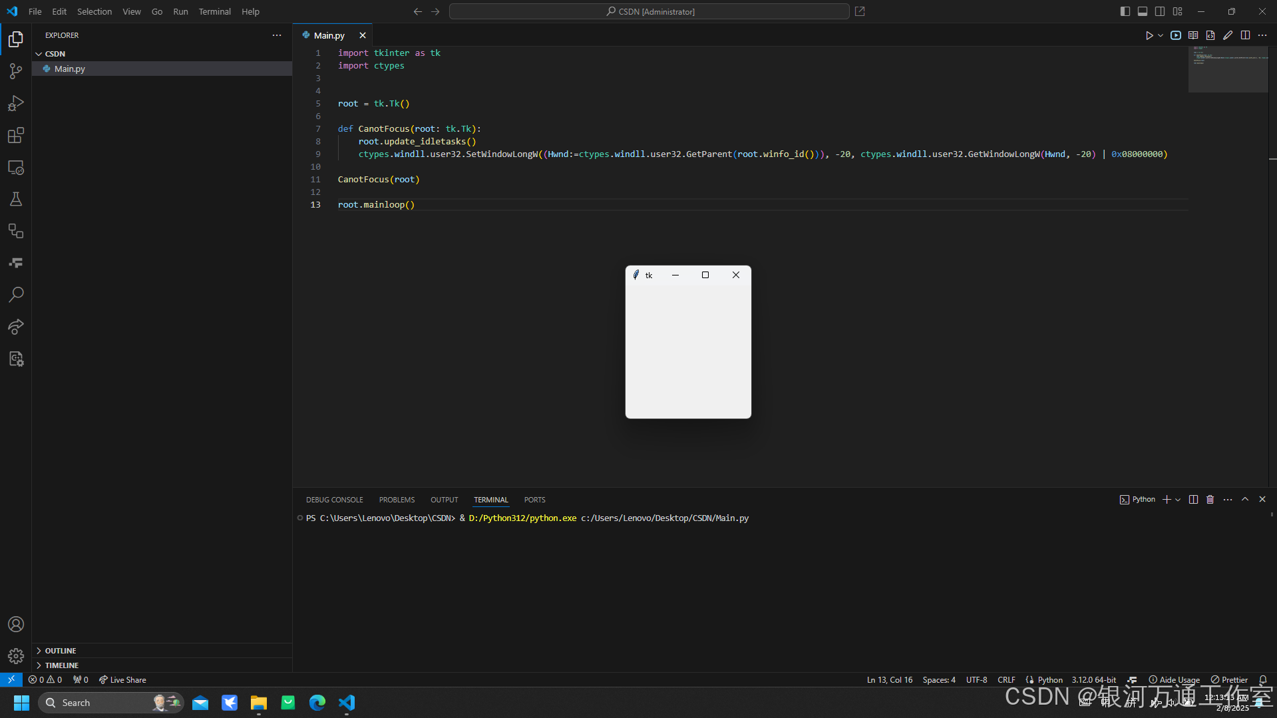Open File Explorer from the taskbar
Screen dimensions: 1277x718
click(x=259, y=703)
